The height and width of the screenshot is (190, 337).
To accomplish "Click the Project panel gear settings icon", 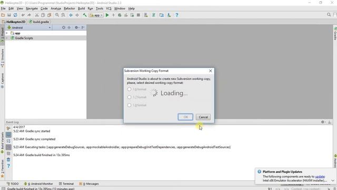I will (x=76, y=27).
